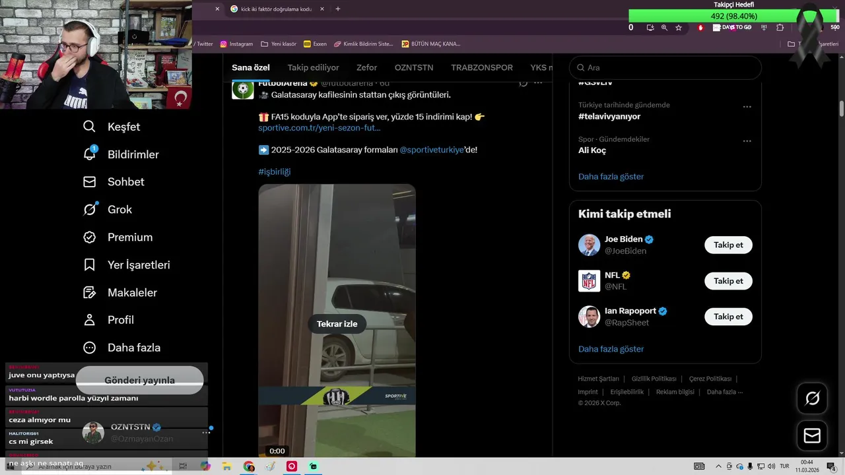Open the Instagram bookmark
This screenshot has width=845, height=475.
point(236,44)
